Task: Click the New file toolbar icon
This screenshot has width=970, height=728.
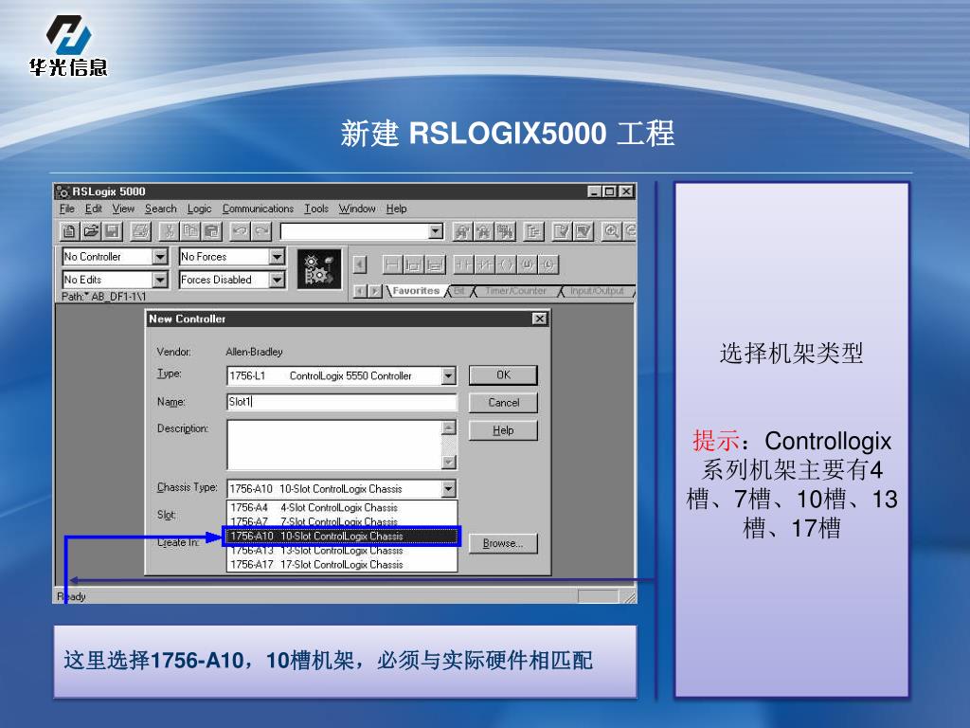Action: point(69,231)
